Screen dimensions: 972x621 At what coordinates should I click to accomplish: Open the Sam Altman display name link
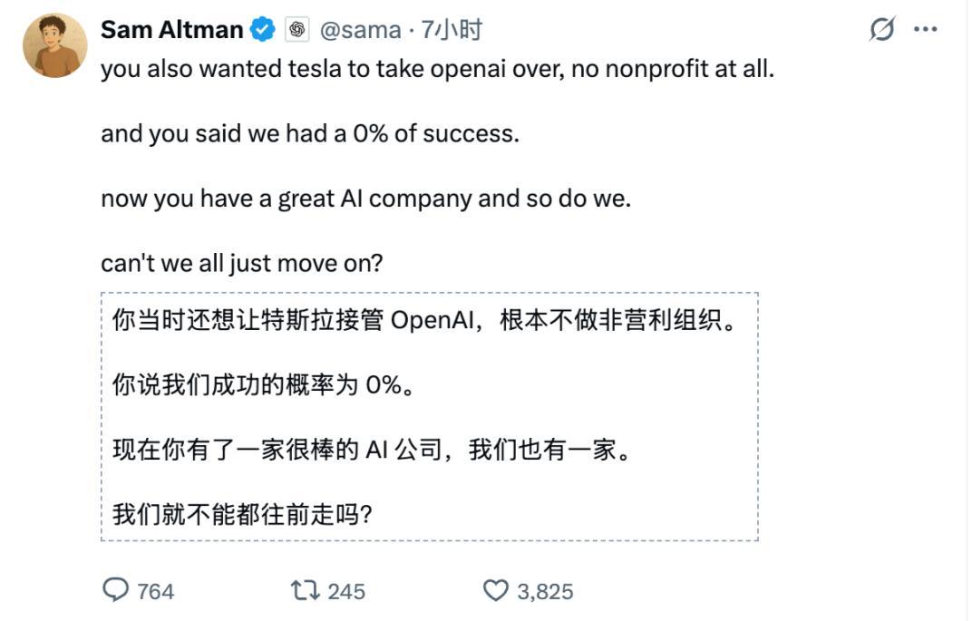[x=171, y=30]
